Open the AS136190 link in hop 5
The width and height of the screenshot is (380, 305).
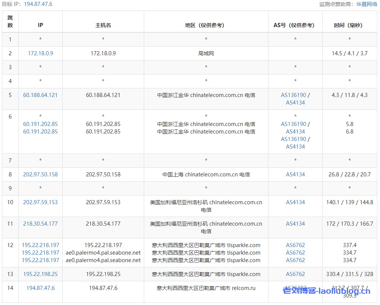click(x=294, y=95)
